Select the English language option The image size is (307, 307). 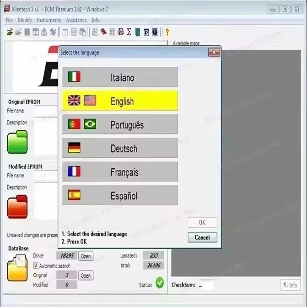click(120, 101)
